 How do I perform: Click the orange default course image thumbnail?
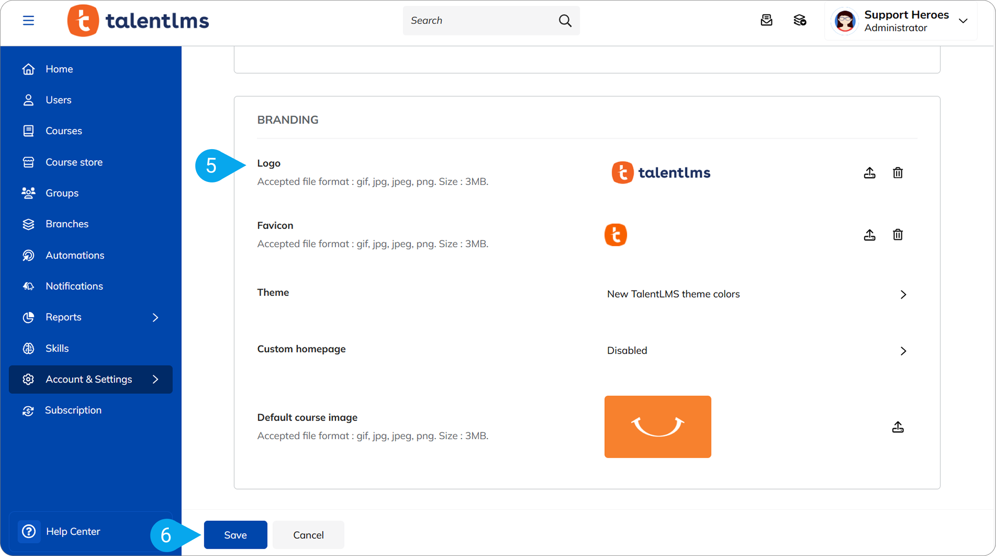coord(657,426)
